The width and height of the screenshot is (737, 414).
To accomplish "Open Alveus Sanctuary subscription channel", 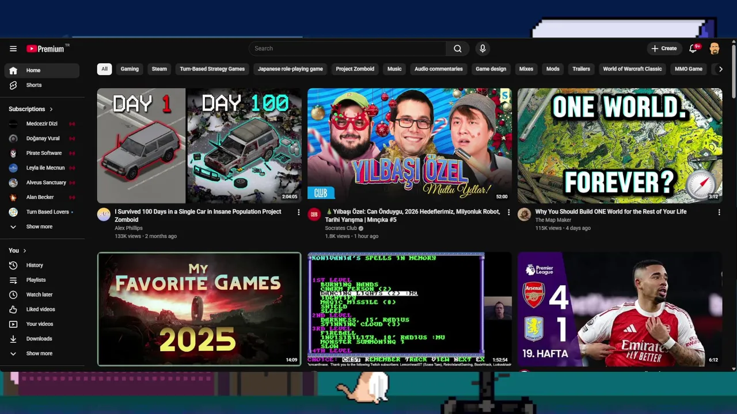I will pos(41,183).
